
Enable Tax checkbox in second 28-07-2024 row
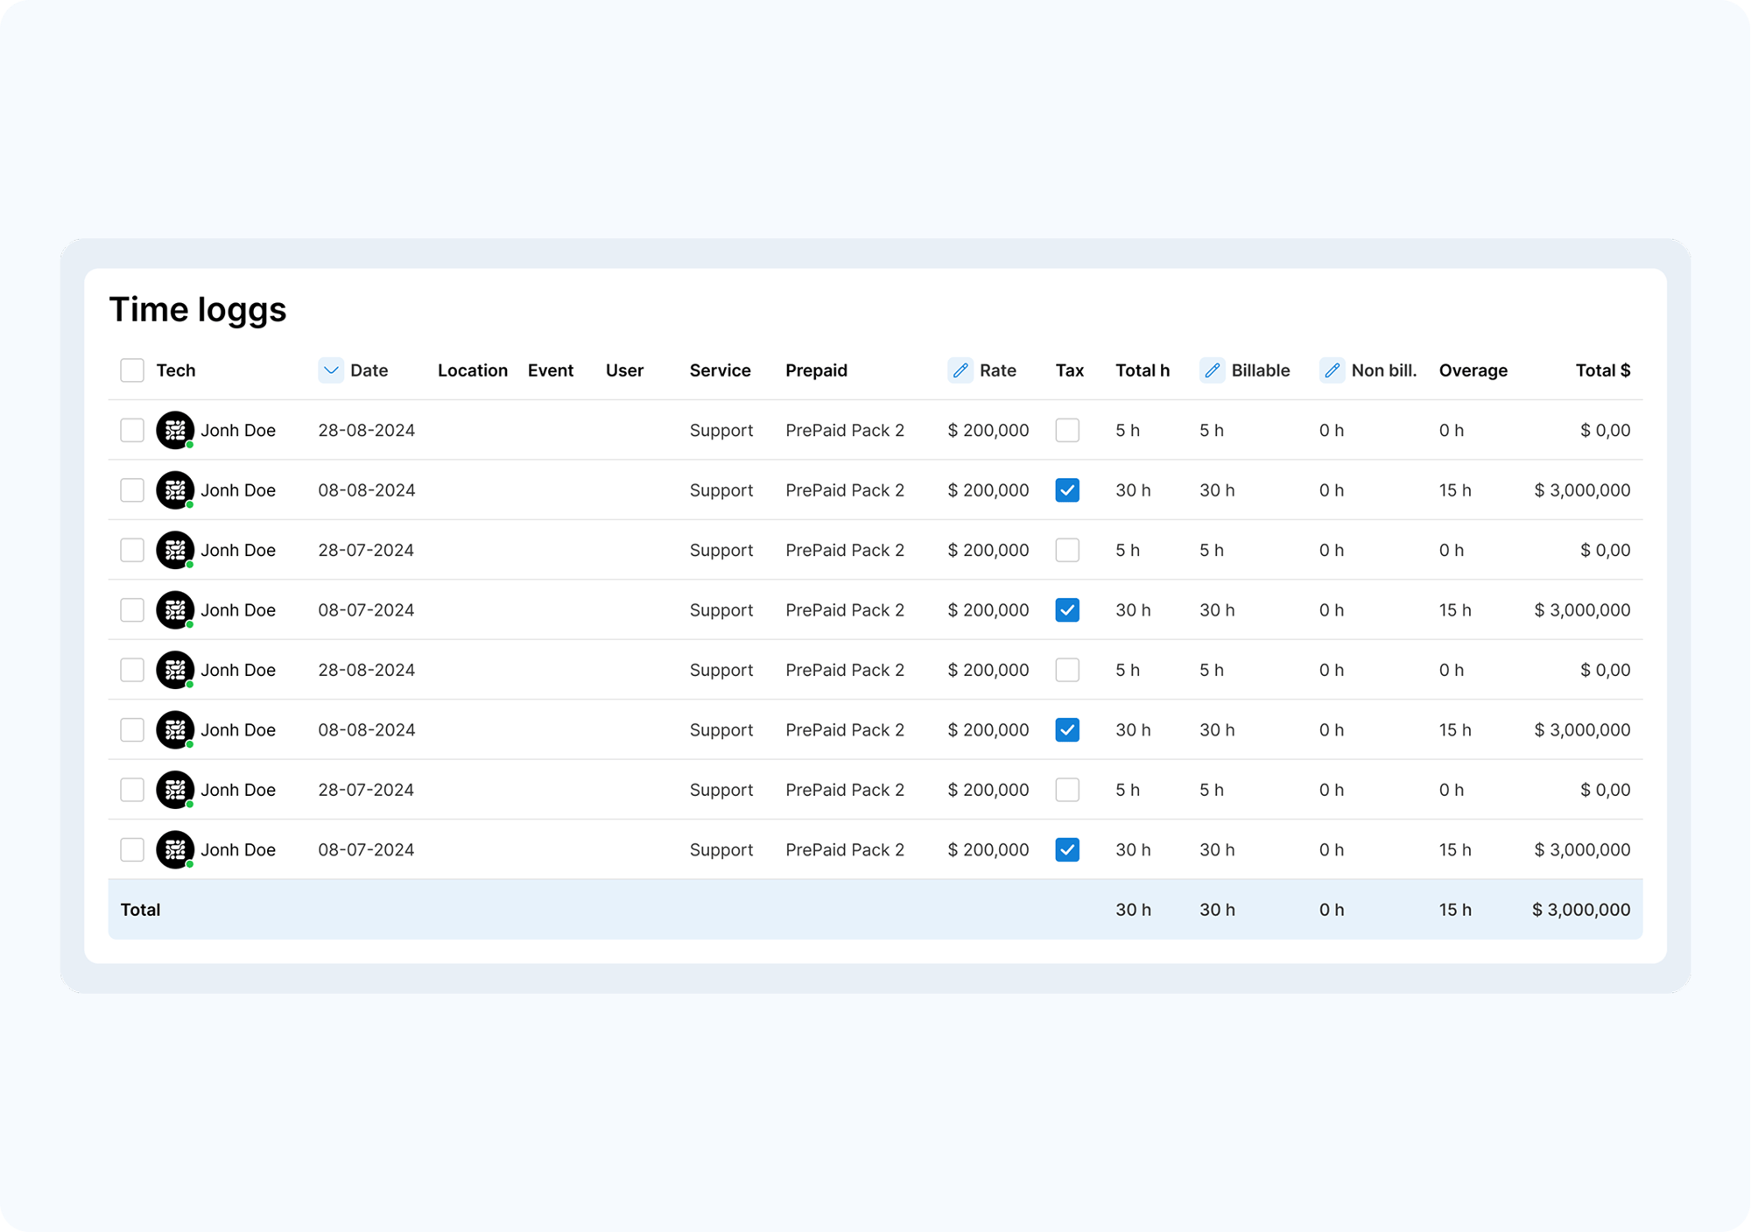[1067, 790]
